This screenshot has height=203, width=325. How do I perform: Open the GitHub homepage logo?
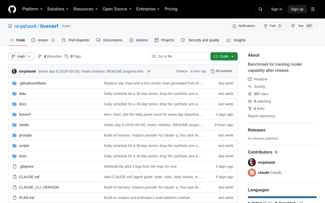(x=12, y=9)
